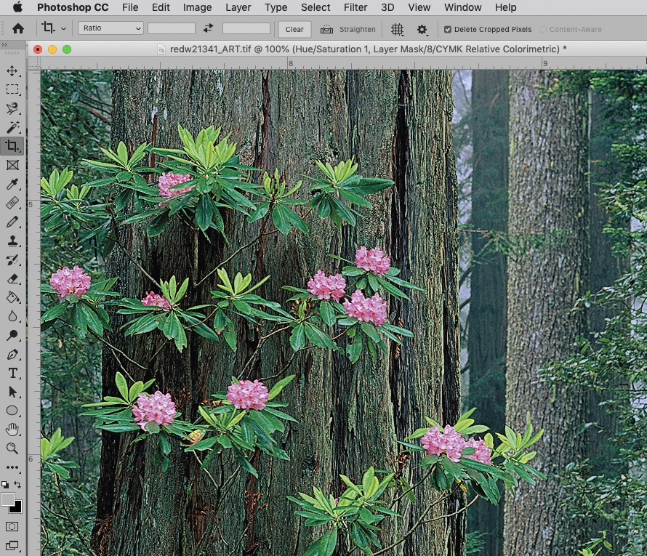
Task: Select the Paint Bucket tool
Action: pos(12,297)
